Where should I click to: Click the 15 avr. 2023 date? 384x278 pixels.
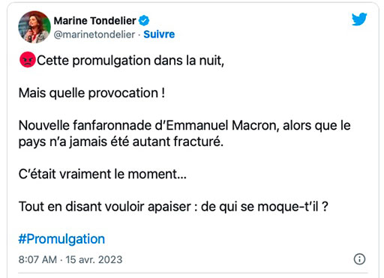(x=94, y=259)
